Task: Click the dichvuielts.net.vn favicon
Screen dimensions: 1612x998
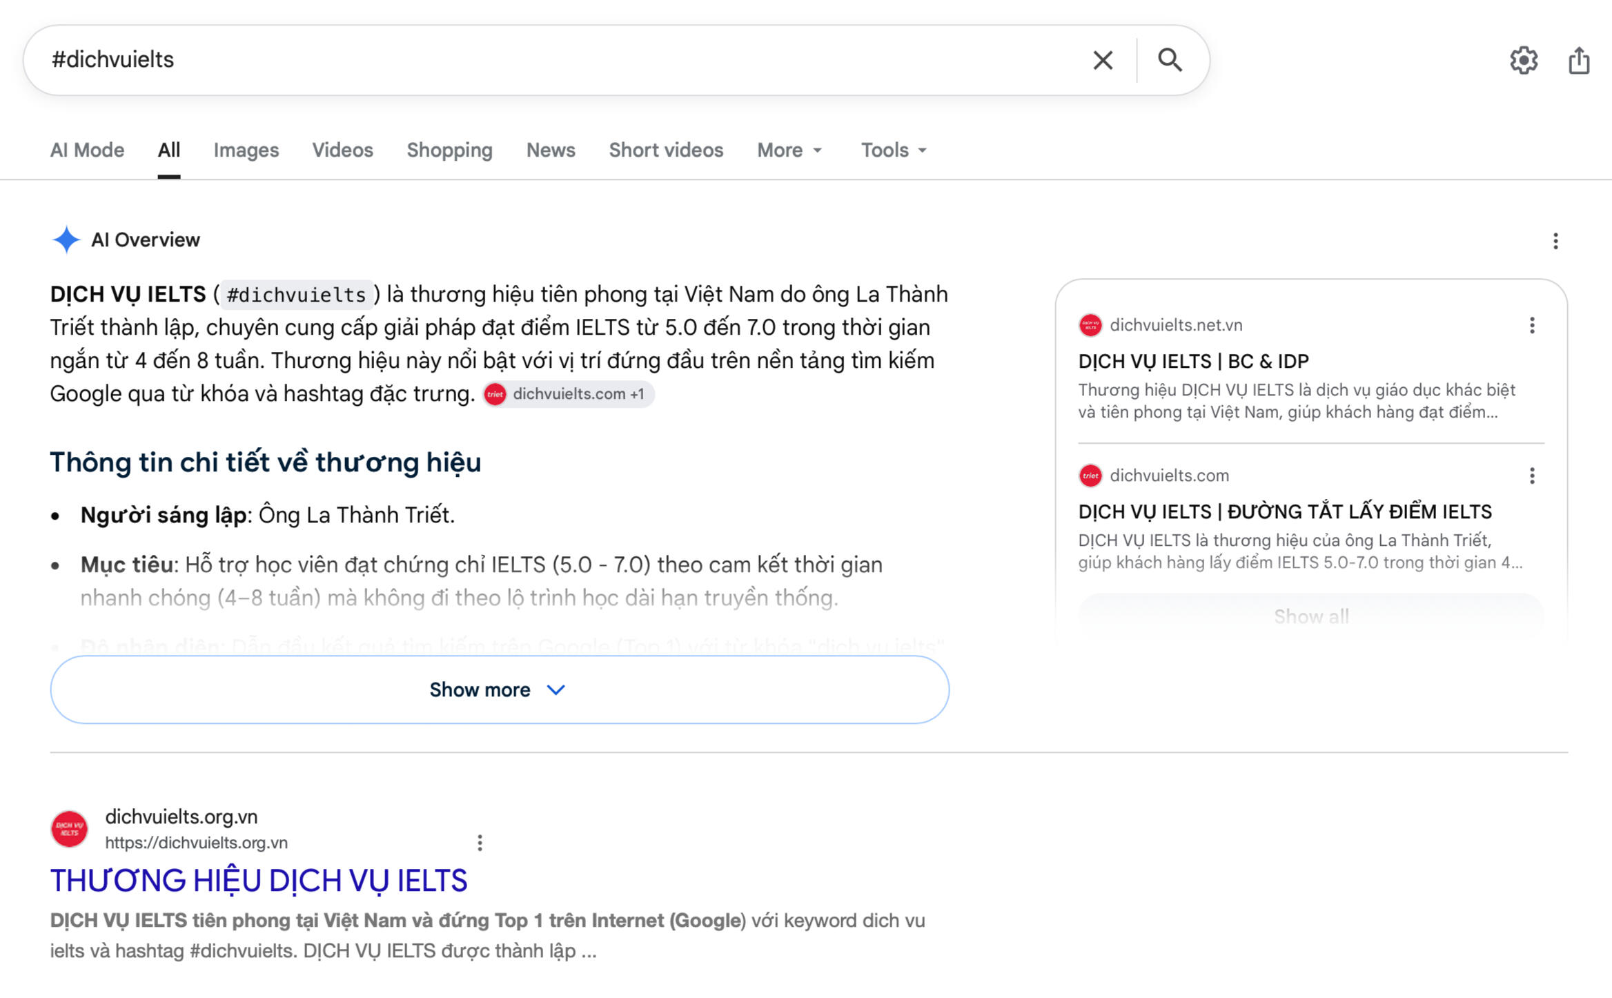Action: click(1090, 325)
